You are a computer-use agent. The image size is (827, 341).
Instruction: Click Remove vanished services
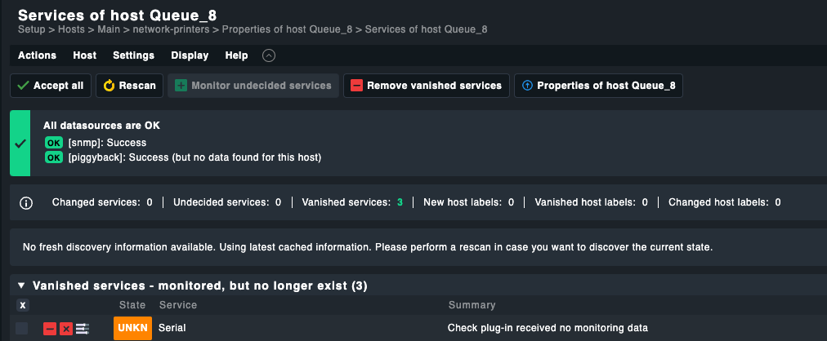click(x=427, y=86)
